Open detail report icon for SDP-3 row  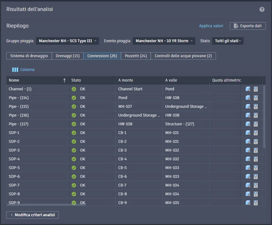[256, 150]
